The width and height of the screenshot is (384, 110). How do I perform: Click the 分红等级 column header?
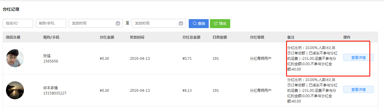click(257, 37)
